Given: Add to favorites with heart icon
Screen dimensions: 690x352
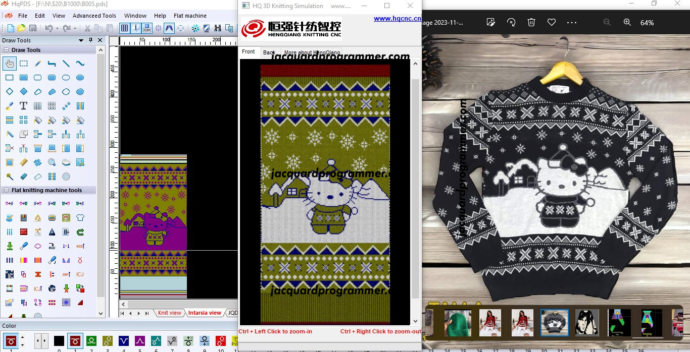Looking at the screenshot, I should point(552,22).
